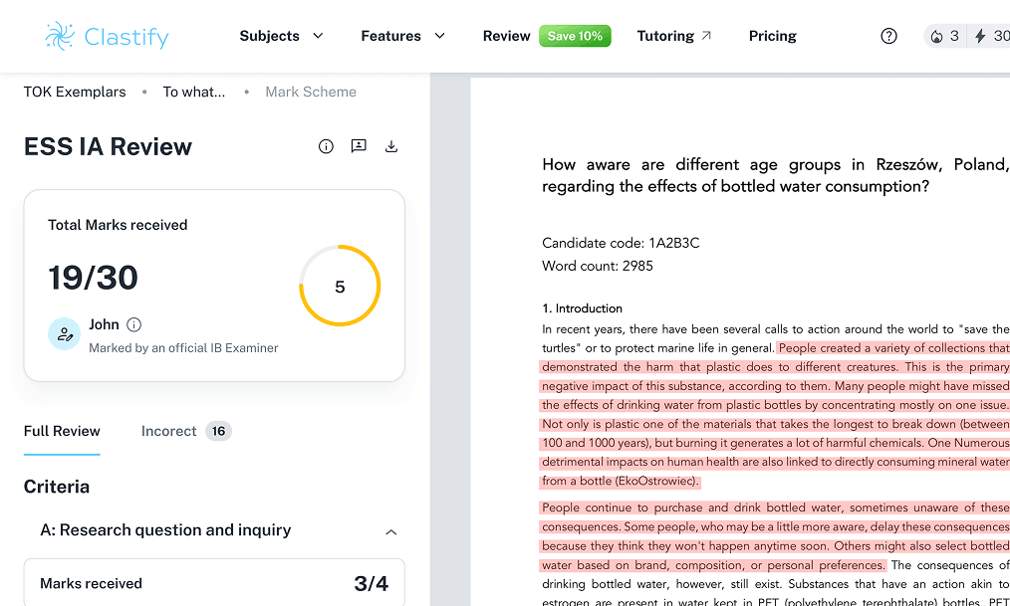The width and height of the screenshot is (1010, 606).
Task: Open the Tutoring external link
Action: pos(673,36)
